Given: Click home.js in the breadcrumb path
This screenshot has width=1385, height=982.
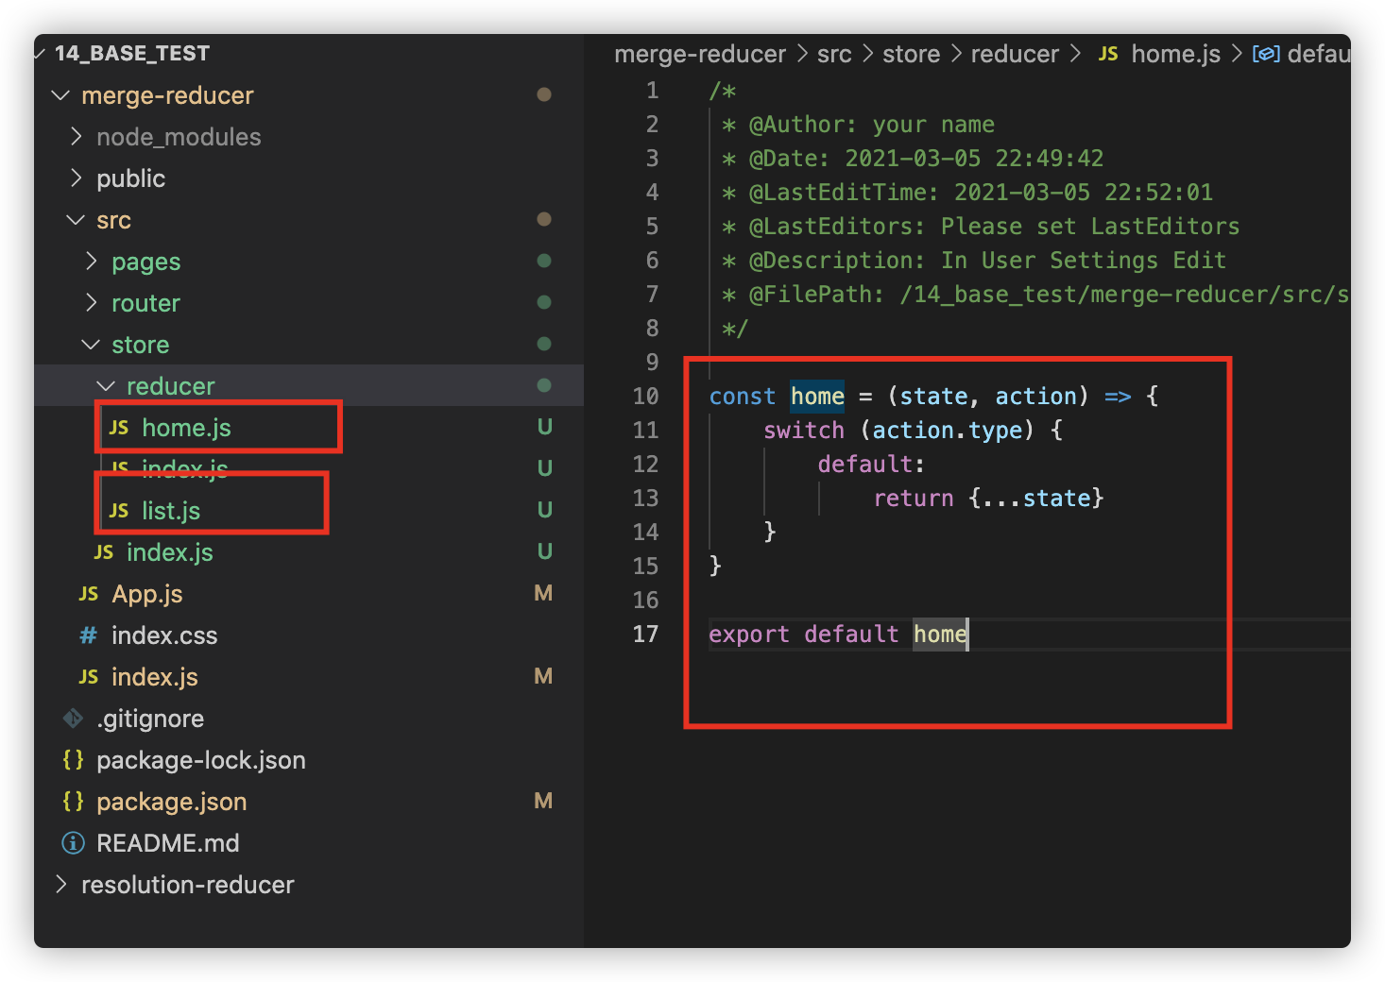Looking at the screenshot, I should (1176, 54).
